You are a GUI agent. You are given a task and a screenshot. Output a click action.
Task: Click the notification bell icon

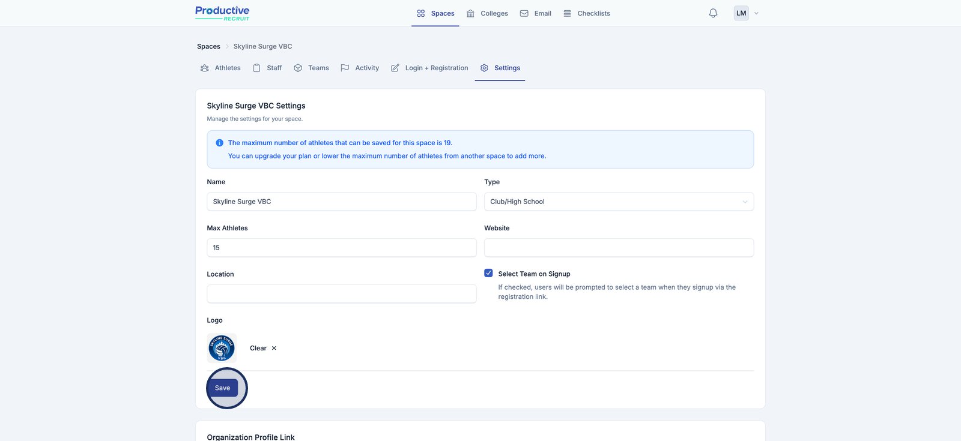[713, 13]
